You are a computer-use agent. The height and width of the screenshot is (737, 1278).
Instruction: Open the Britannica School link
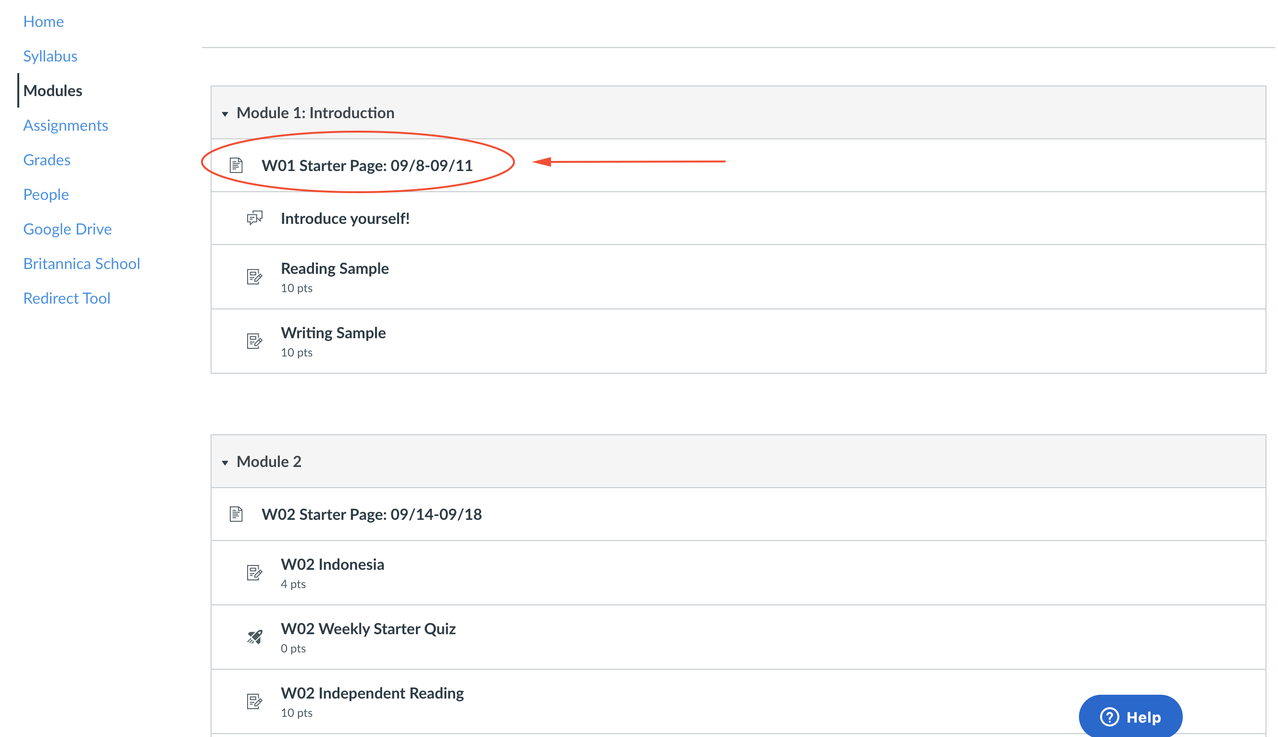(82, 264)
